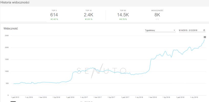Screen dimensions: 209x102
Task: Click the 2500 y-axis label
Action: coord(6,36)
